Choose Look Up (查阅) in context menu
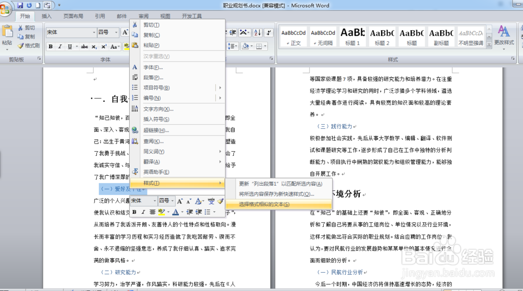The width and height of the screenshot is (523, 291). click(177, 141)
